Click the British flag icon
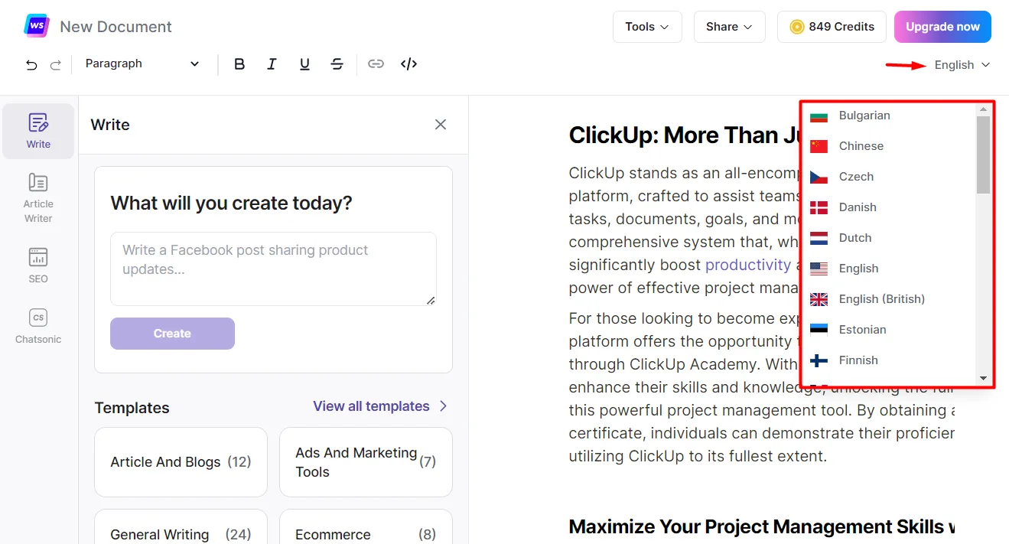 pos(819,299)
